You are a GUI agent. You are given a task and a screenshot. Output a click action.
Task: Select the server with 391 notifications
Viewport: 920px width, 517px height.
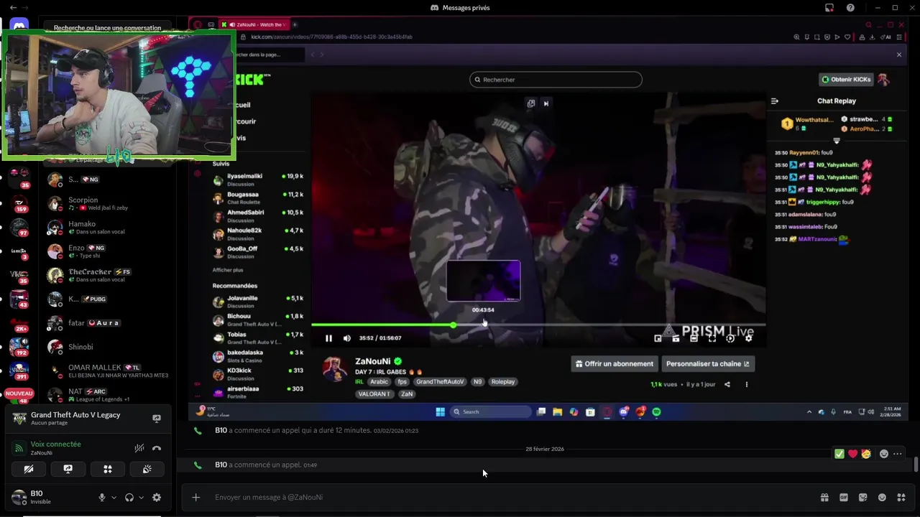tap(19, 371)
